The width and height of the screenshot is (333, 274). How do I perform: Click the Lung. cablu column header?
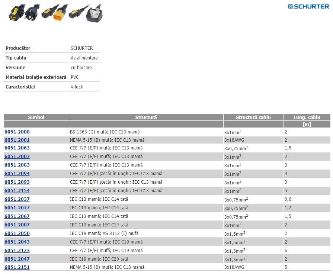click(307, 117)
